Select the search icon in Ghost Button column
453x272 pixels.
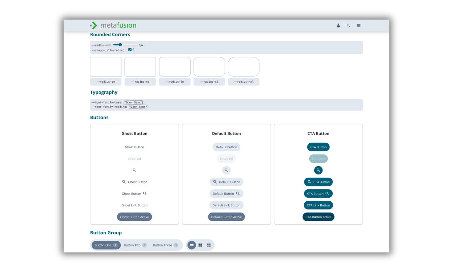click(x=134, y=170)
